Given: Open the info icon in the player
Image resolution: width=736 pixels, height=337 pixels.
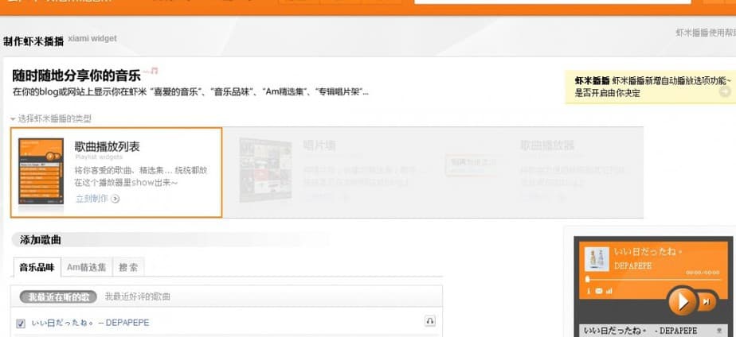Looking at the screenshot, I should click(x=589, y=292).
